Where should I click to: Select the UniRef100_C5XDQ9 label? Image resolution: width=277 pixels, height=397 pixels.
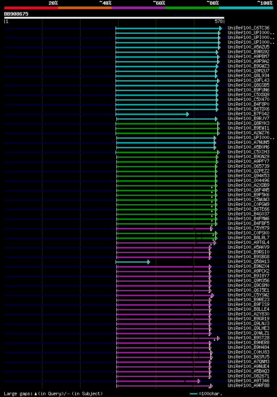point(248,94)
